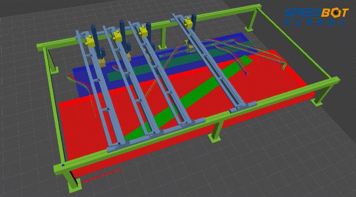Click the back-right green frame leg
The height and width of the screenshot is (197, 356).
[x=252, y=20]
